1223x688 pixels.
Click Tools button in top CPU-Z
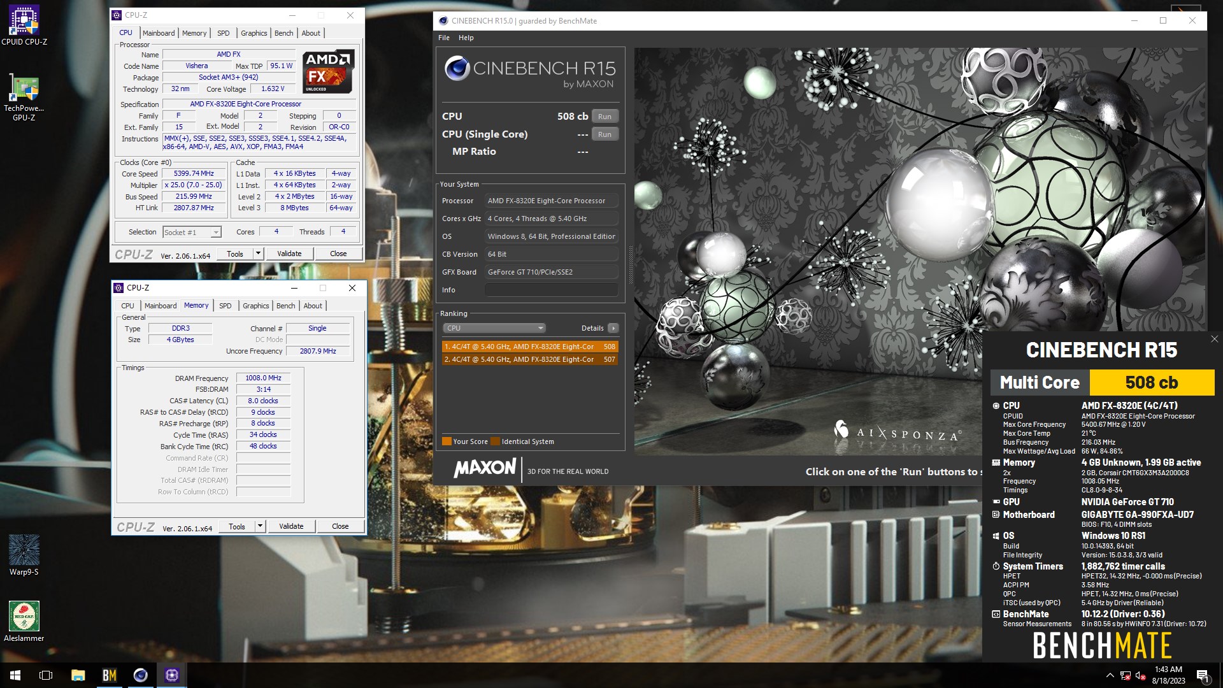[x=235, y=254]
